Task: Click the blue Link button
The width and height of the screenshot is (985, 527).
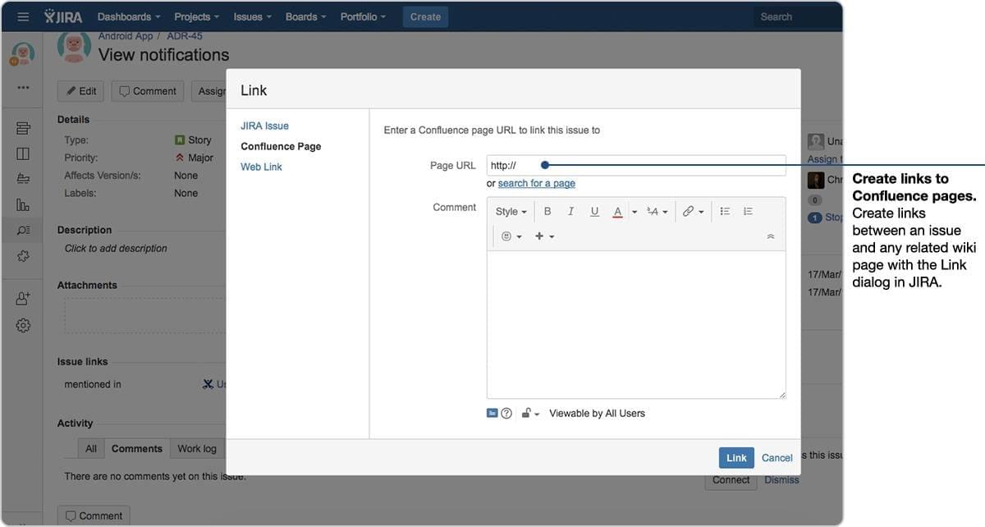Action: click(736, 458)
